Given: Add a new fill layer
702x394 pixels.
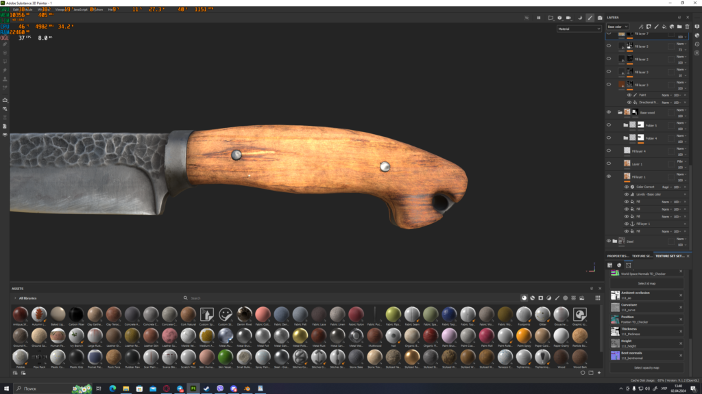Looking at the screenshot, I should (x=664, y=27).
